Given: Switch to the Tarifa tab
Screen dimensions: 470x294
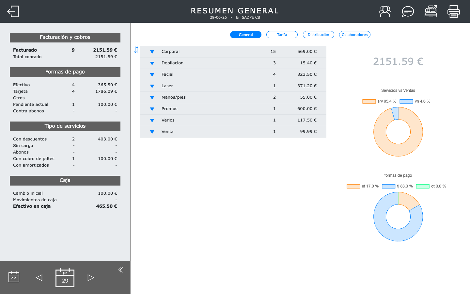Looking at the screenshot, I should 282,35.
